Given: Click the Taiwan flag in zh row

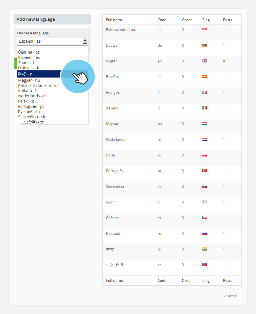Looking at the screenshot, I should point(204,265).
